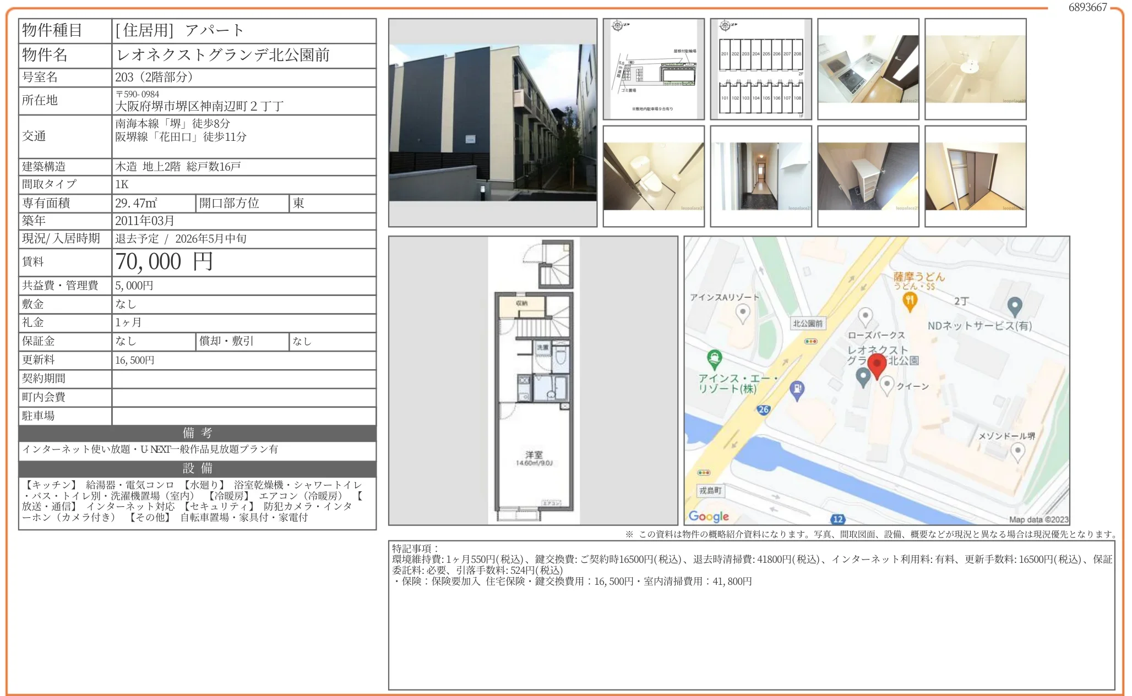Open the room number layout thumbnail
1132x696 pixels.
(760, 69)
